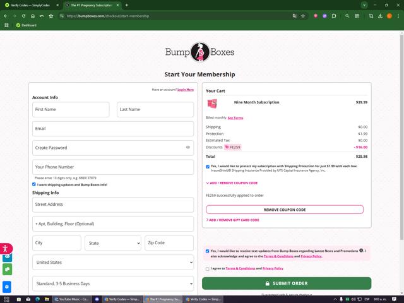Click the Nine Month Subscription thumbnail
The image size is (404, 303).
212,104
